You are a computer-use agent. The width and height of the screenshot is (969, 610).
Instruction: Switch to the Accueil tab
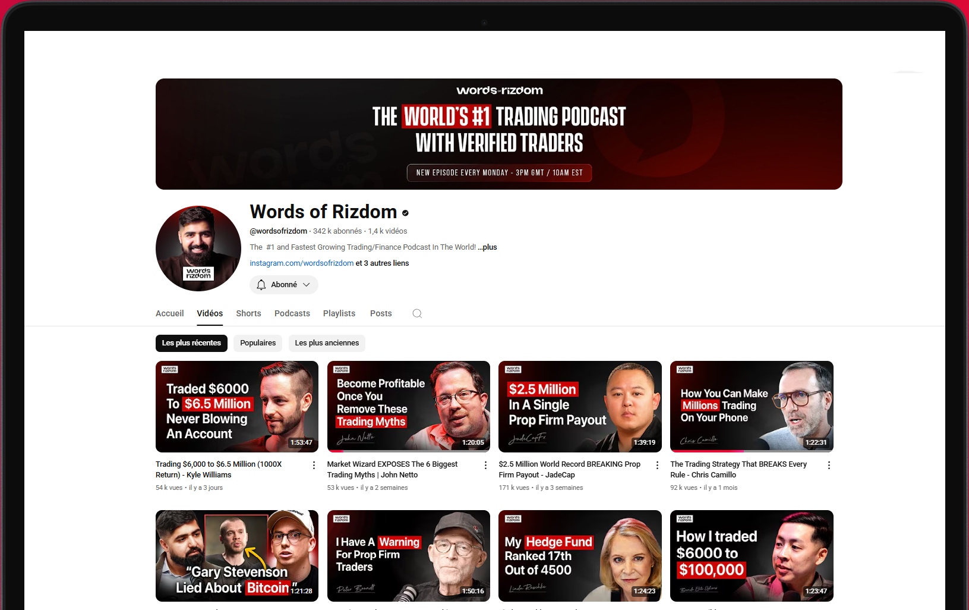[170, 313]
